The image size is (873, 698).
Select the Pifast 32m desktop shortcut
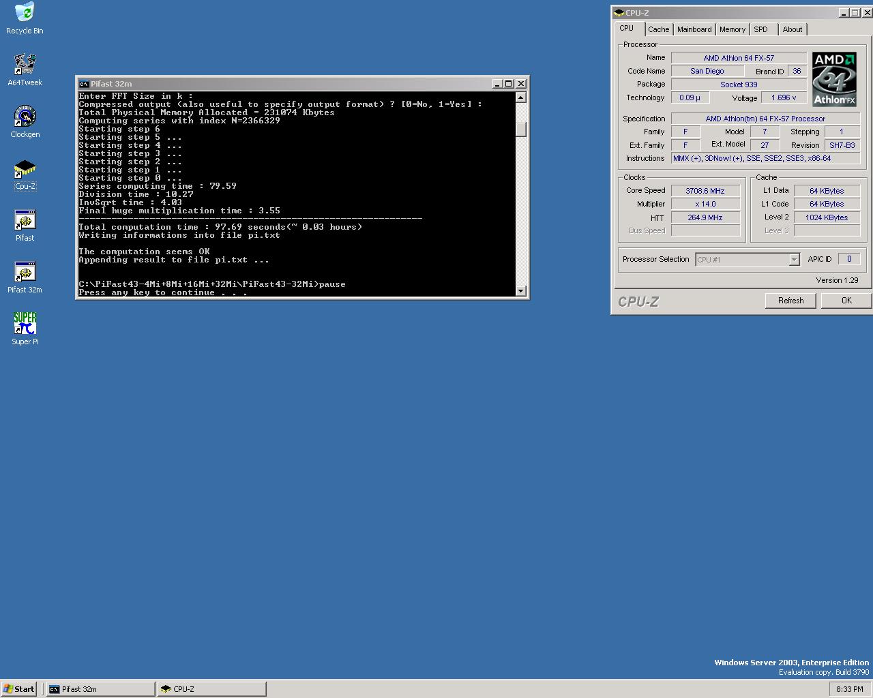click(x=25, y=277)
